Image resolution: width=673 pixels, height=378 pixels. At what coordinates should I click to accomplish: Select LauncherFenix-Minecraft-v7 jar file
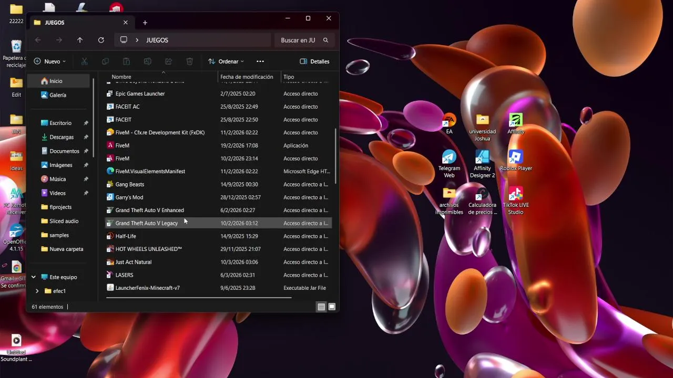point(218,288)
